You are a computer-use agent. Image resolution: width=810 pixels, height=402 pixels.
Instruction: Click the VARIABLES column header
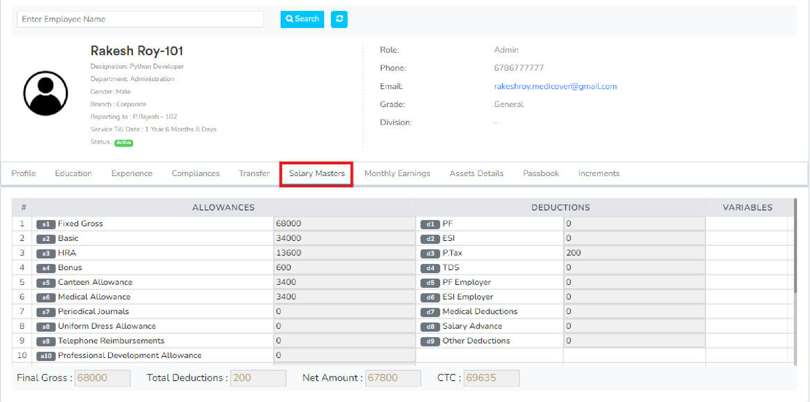748,207
